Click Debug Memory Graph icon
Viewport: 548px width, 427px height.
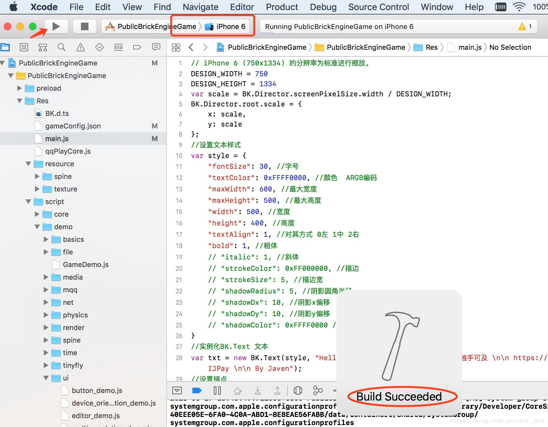click(x=318, y=390)
